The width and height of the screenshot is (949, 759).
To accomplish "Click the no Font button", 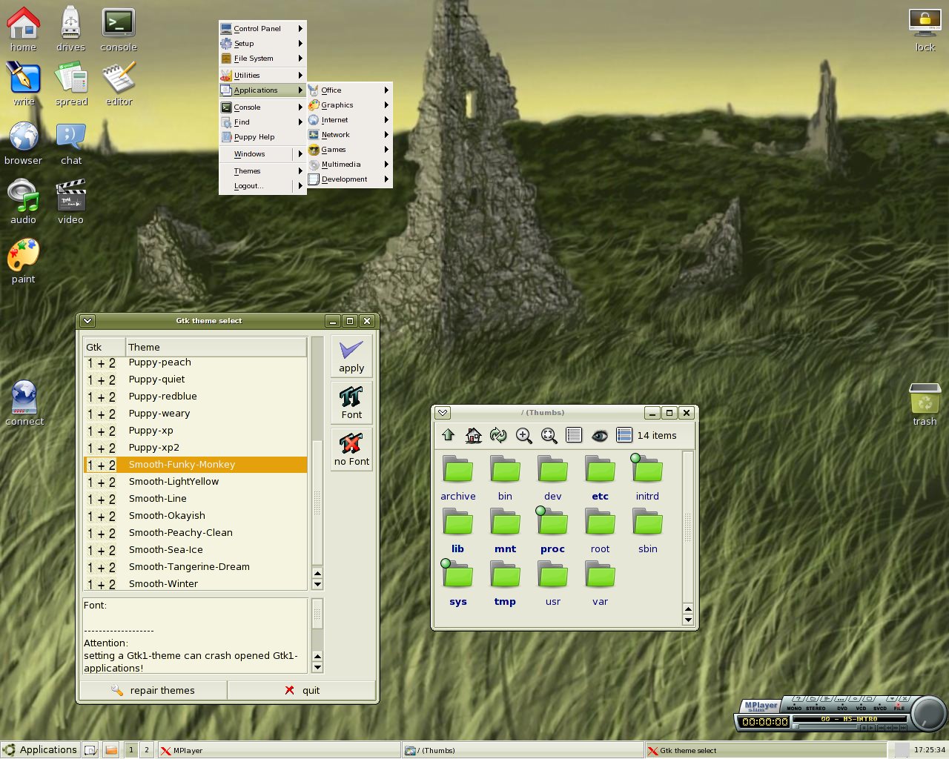I will [351, 449].
